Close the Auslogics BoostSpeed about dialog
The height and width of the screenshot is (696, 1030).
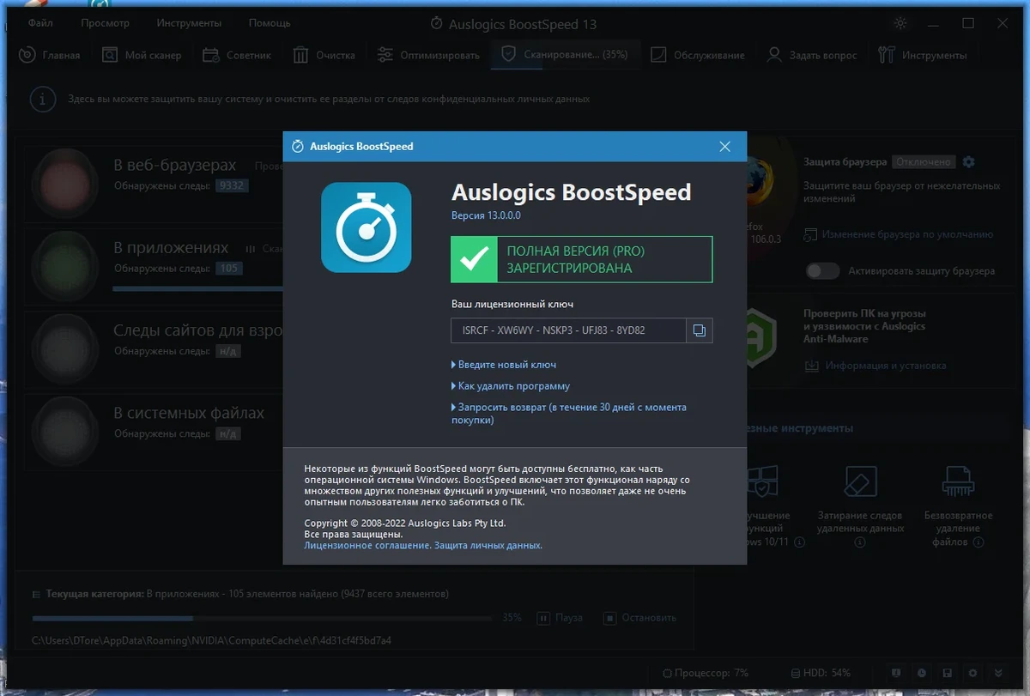pos(725,147)
